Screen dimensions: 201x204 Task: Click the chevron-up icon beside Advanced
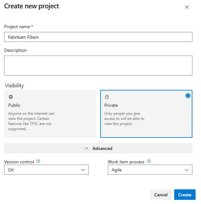click(x=86, y=148)
